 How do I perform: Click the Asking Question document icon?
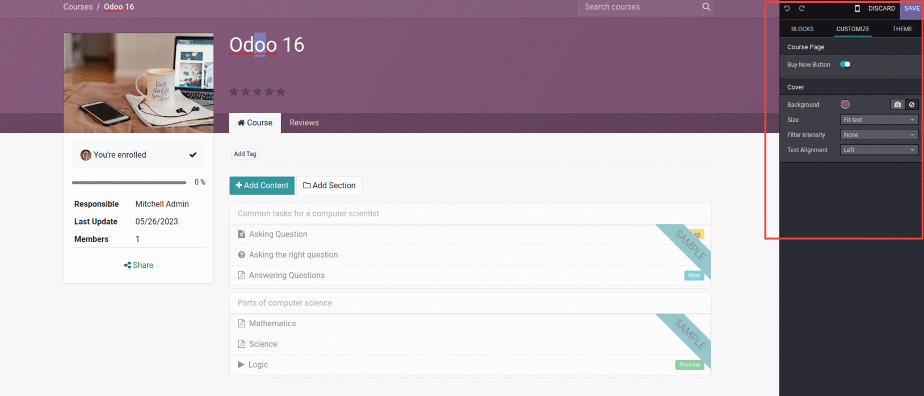tap(241, 234)
